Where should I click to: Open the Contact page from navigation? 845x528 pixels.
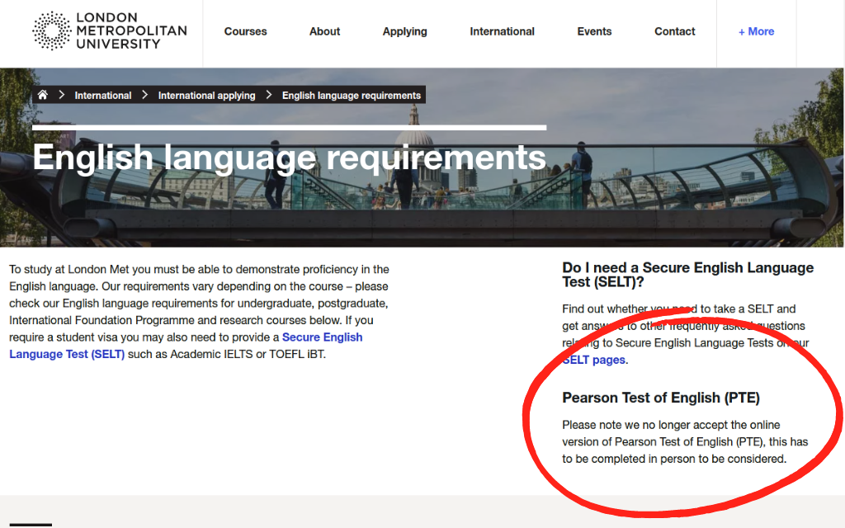click(x=674, y=31)
